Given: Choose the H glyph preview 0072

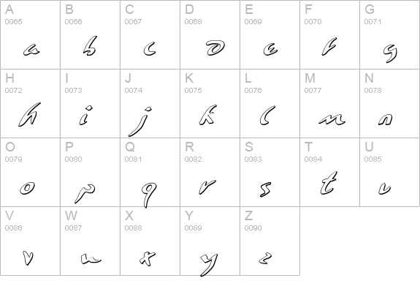Looking at the screenshot, I should coord(30,104).
